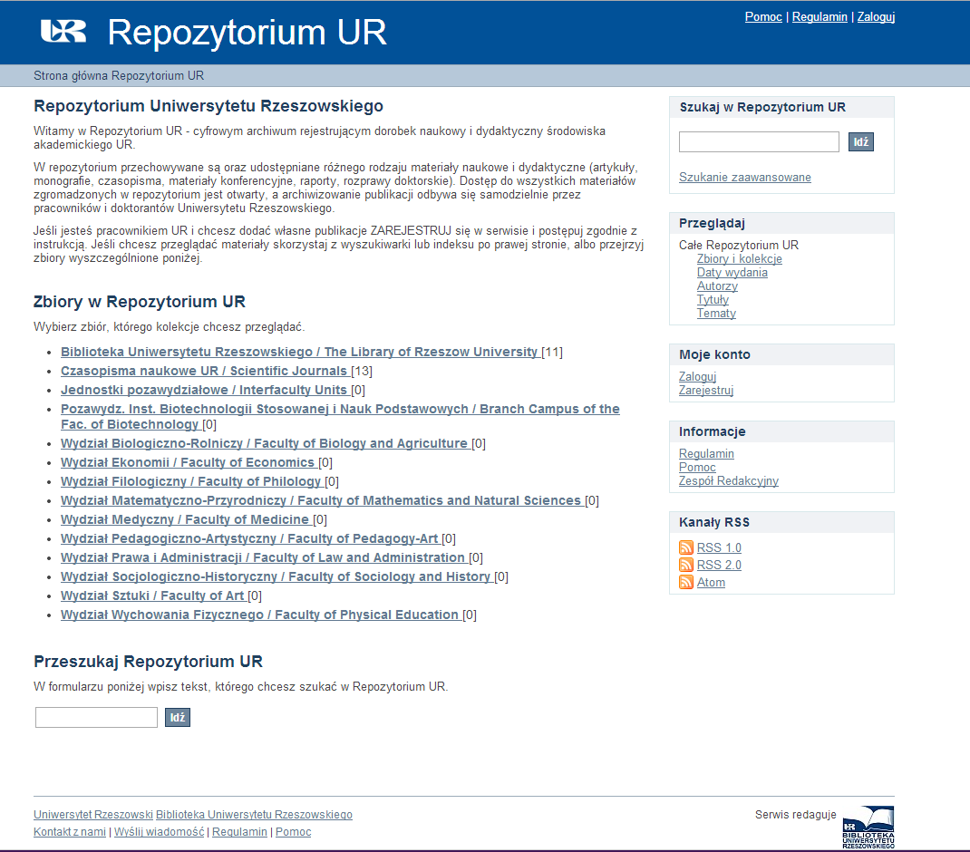Open Biblioteka Uniwersytetu Rzeszowskiego footer link

point(254,815)
